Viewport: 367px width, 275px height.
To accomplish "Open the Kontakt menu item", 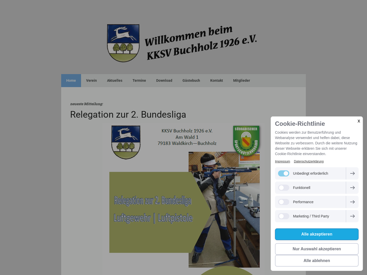I will [x=217, y=80].
